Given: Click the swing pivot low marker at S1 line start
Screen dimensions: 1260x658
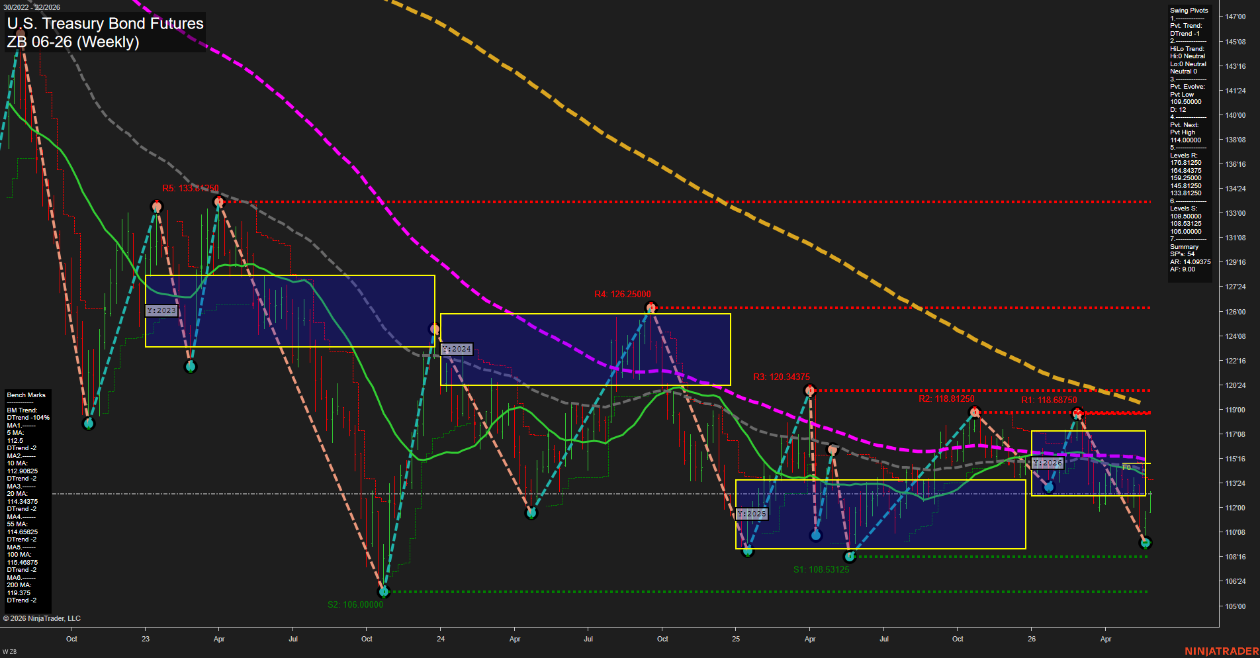Looking at the screenshot, I should click(850, 557).
